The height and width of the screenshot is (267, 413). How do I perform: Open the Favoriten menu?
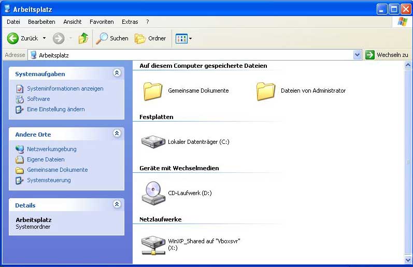point(102,22)
